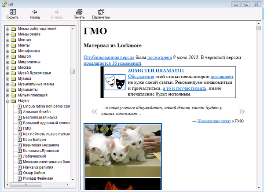Viewport: 264px width, 192px height.
Task: Click the page icon beside Ричард Фейнман
Action: pyautogui.click(x=20, y=178)
